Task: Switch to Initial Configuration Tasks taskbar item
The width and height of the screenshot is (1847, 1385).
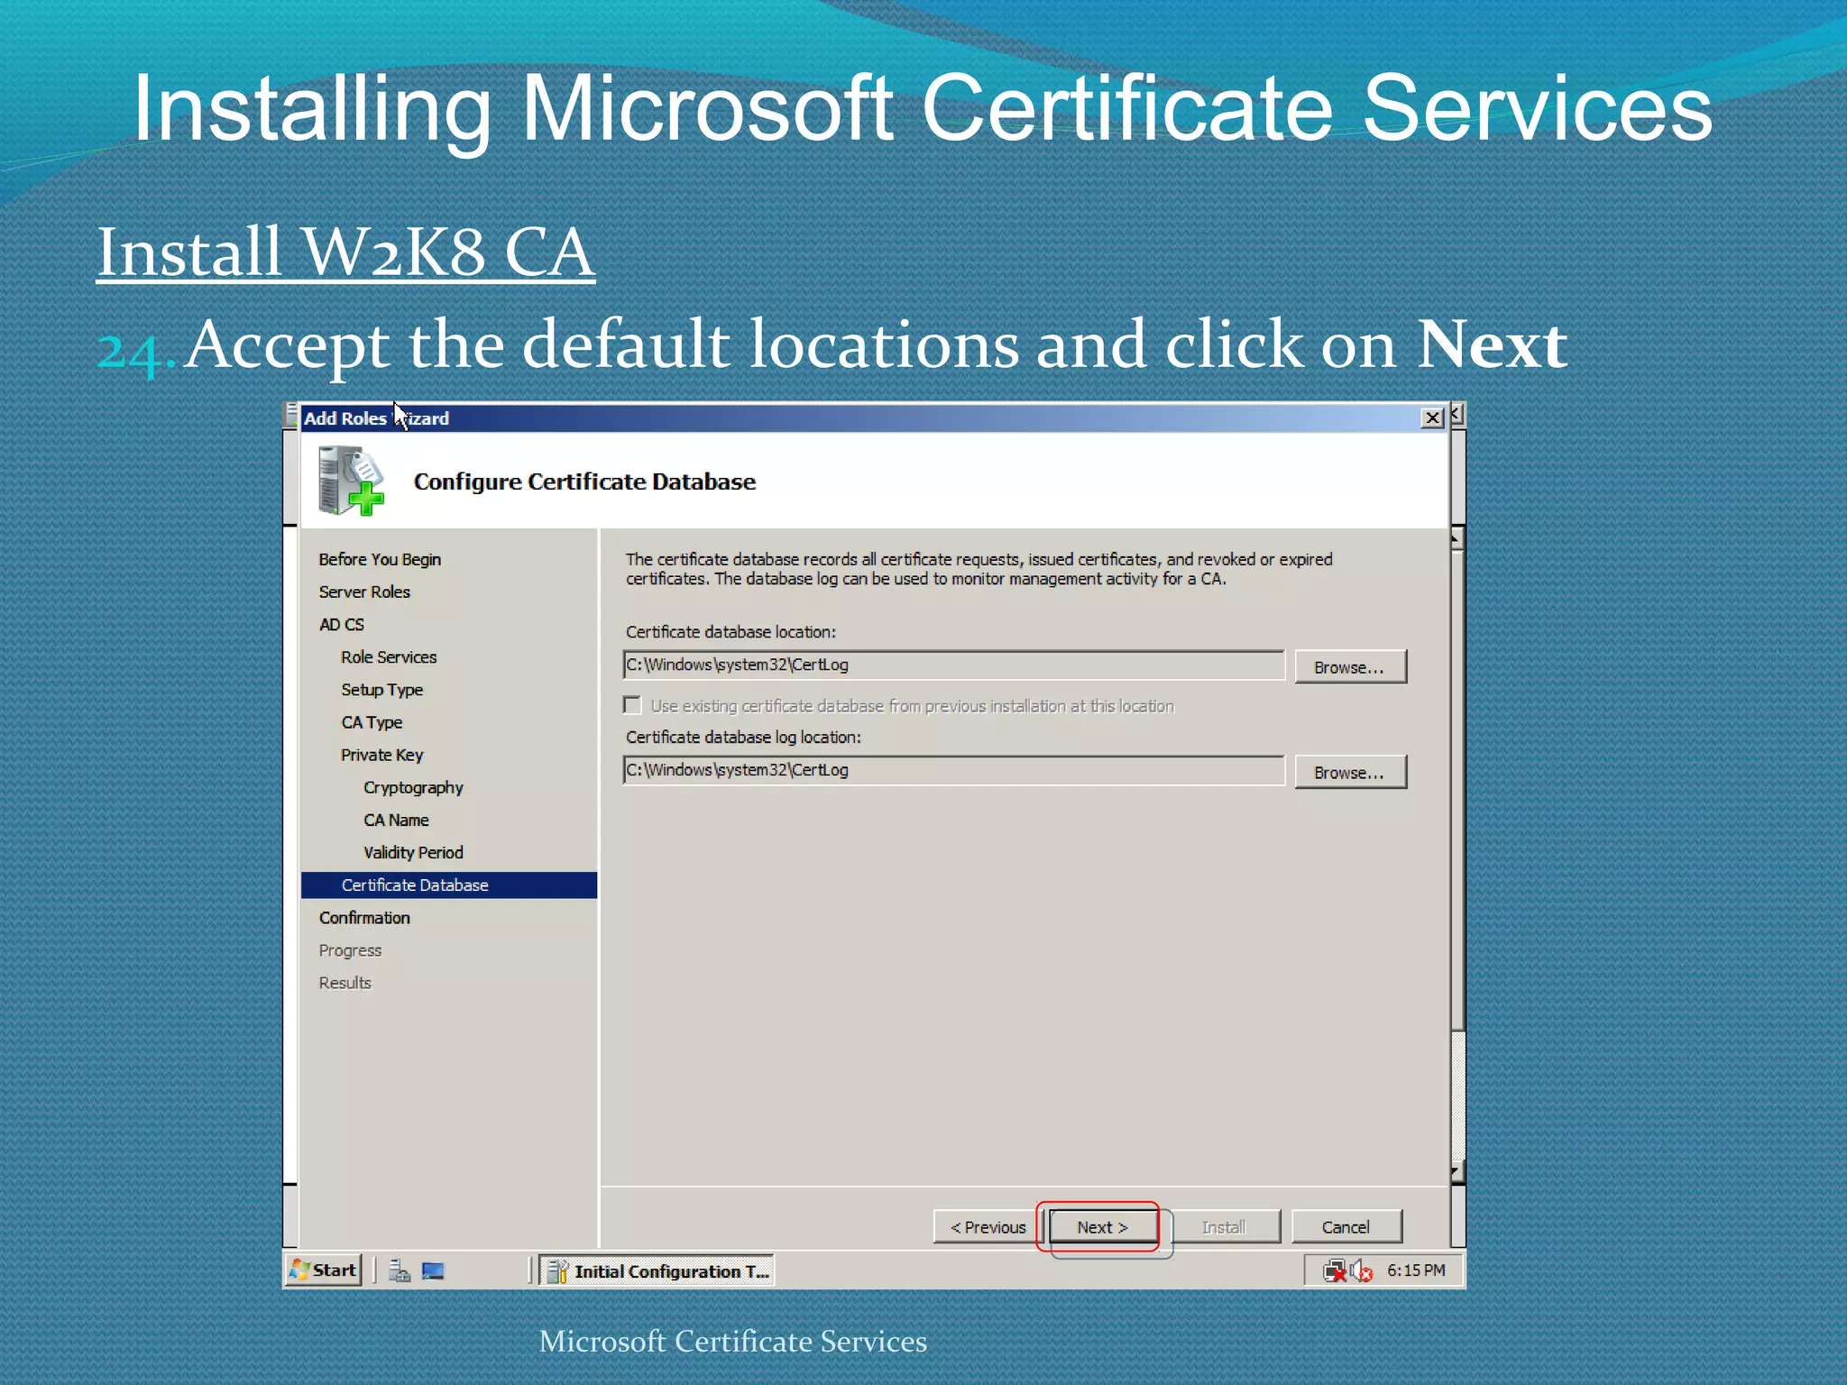Action: coord(657,1271)
